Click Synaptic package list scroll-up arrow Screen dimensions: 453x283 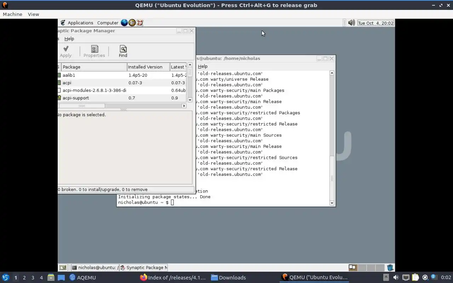pos(190,65)
